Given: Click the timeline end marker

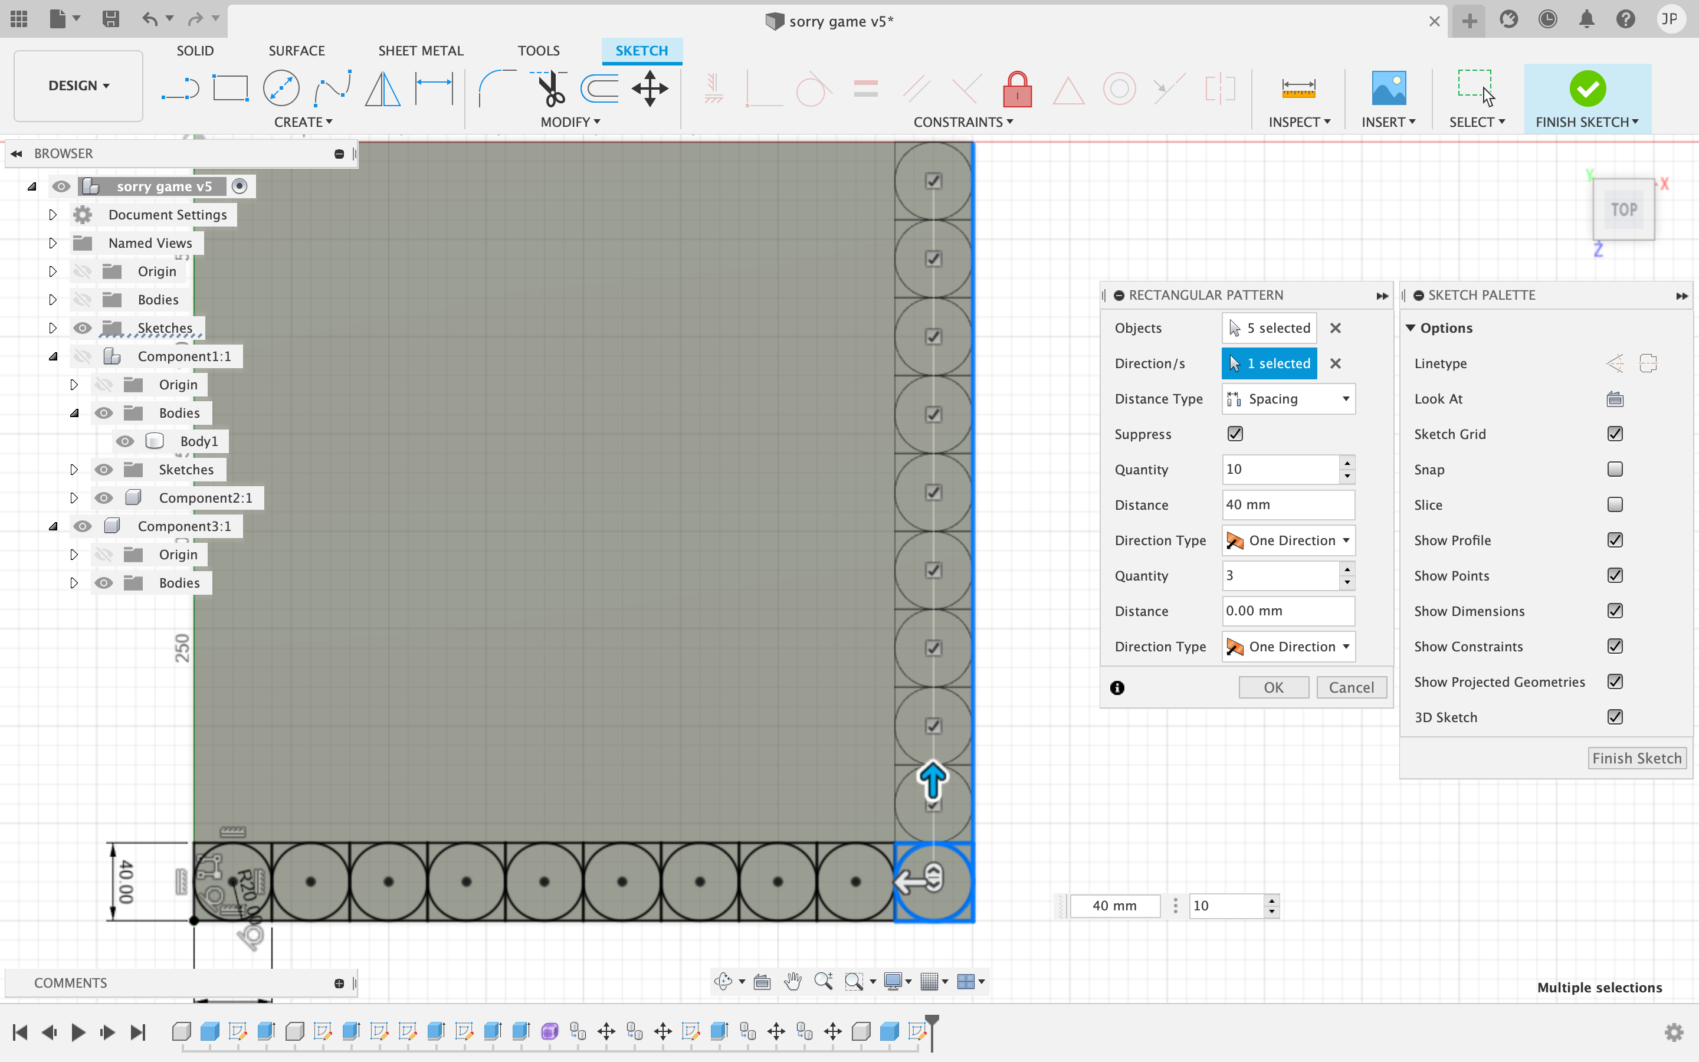Looking at the screenshot, I should [x=932, y=1031].
